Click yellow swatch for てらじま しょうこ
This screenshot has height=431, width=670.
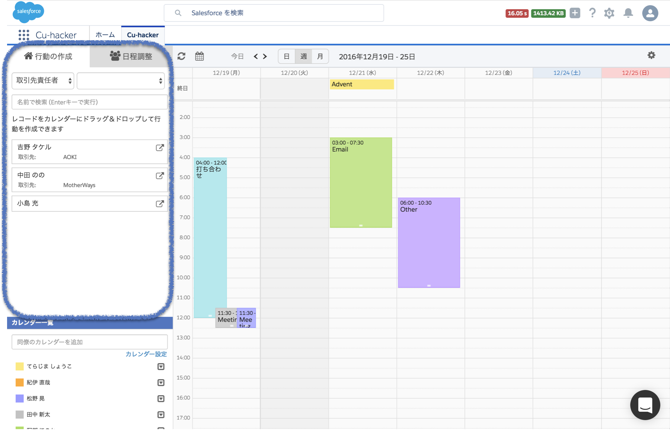[20, 367]
